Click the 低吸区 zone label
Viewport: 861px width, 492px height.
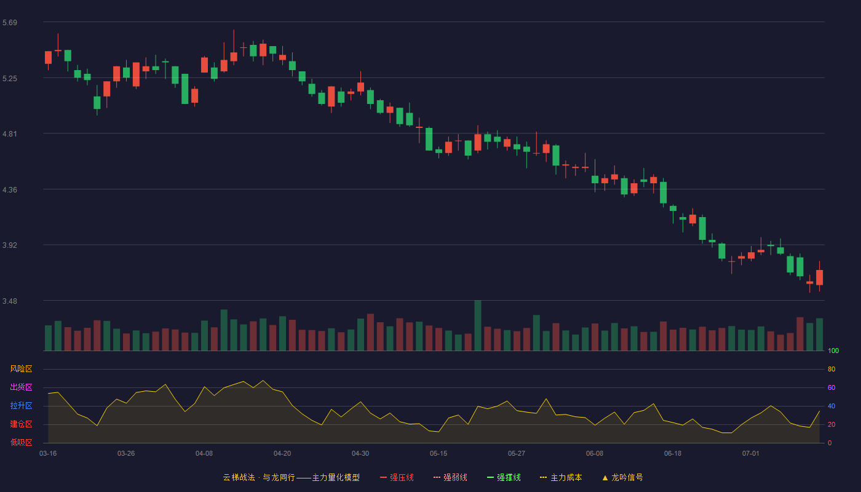click(x=21, y=442)
